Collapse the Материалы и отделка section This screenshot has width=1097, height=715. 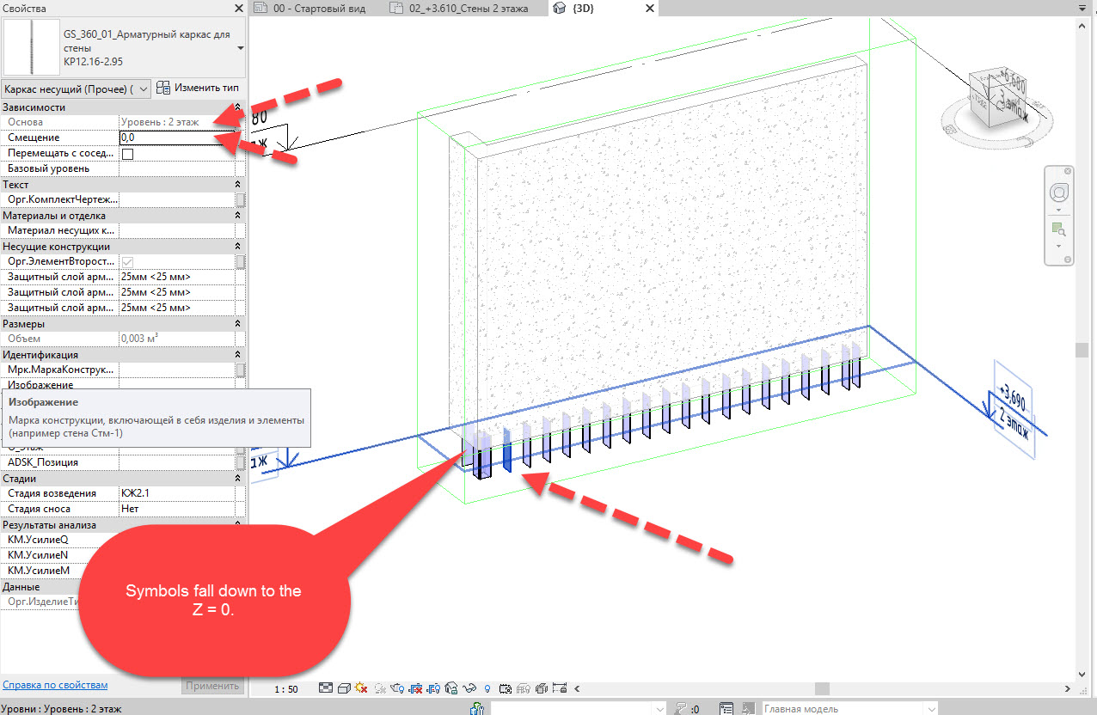click(x=237, y=216)
